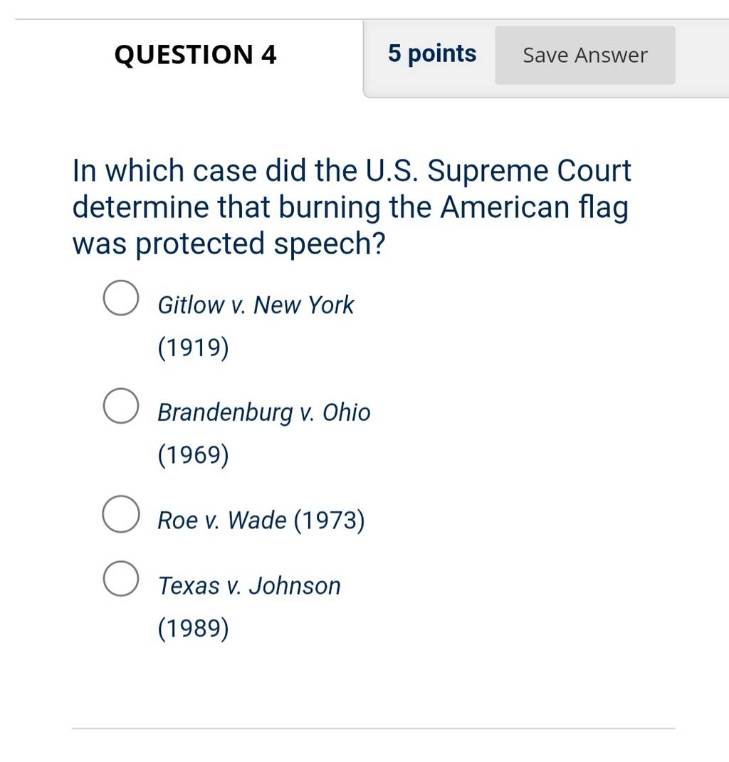The height and width of the screenshot is (762, 729).
Task: Click the question text's first line
Action: (352, 171)
